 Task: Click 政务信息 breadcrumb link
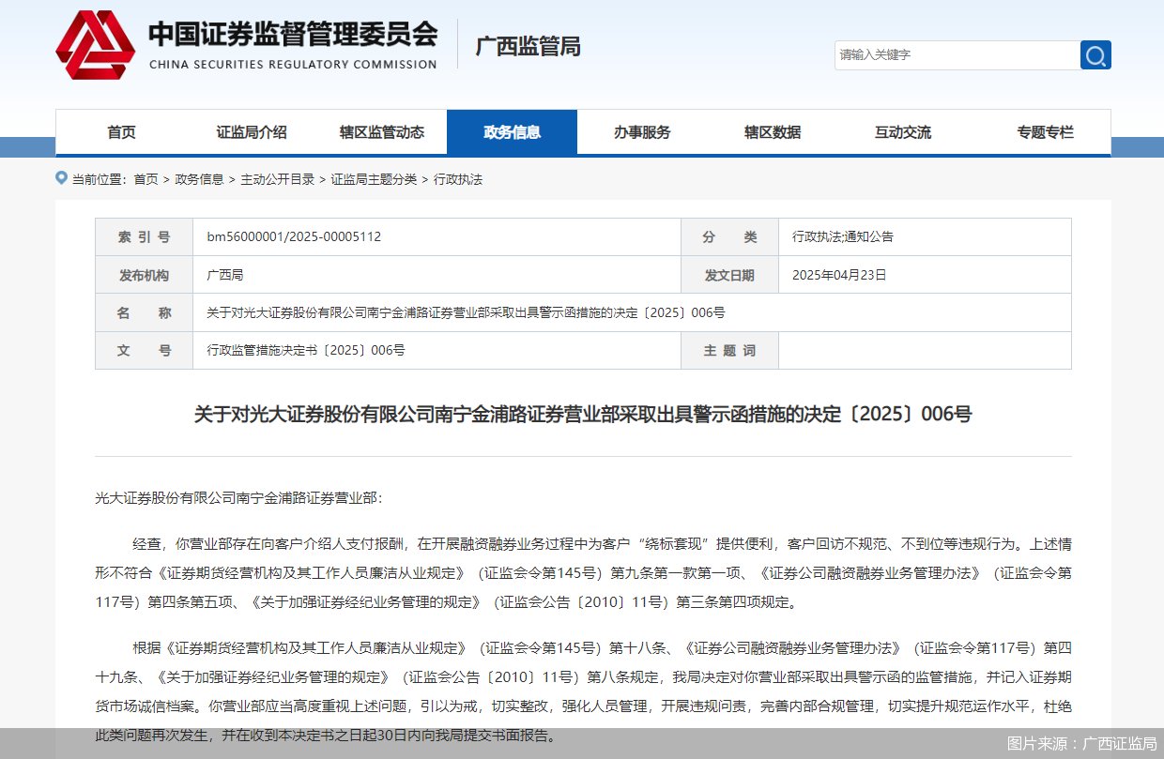point(199,179)
